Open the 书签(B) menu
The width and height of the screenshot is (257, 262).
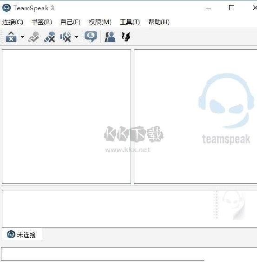click(x=41, y=22)
